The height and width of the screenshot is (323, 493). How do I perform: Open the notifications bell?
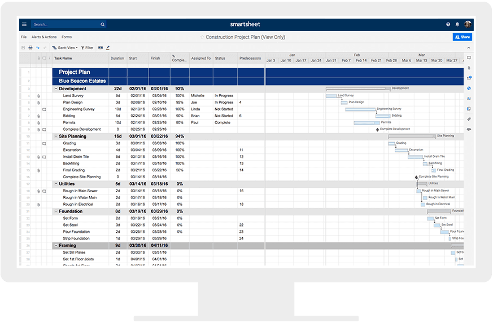(x=457, y=25)
